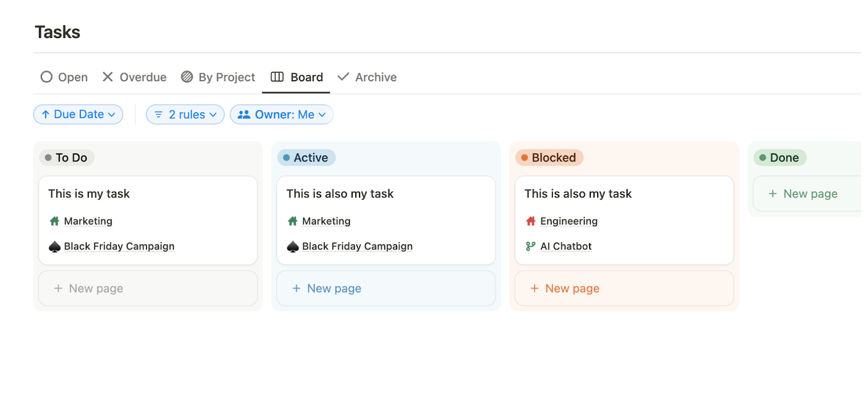The image size is (868, 393).
Task: Click the spade icon in Active column card
Action: [x=292, y=247]
